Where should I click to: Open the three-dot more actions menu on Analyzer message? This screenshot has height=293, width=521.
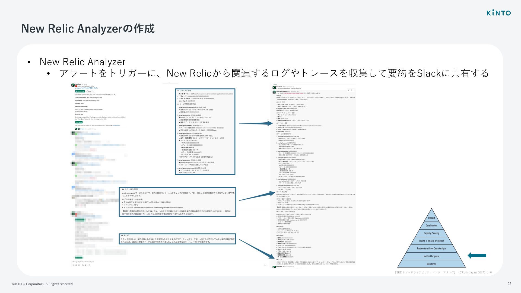pyautogui.click(x=354, y=90)
